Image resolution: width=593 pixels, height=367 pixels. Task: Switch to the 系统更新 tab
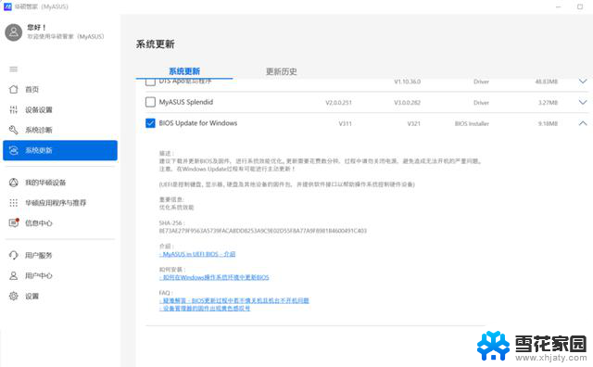coord(184,71)
